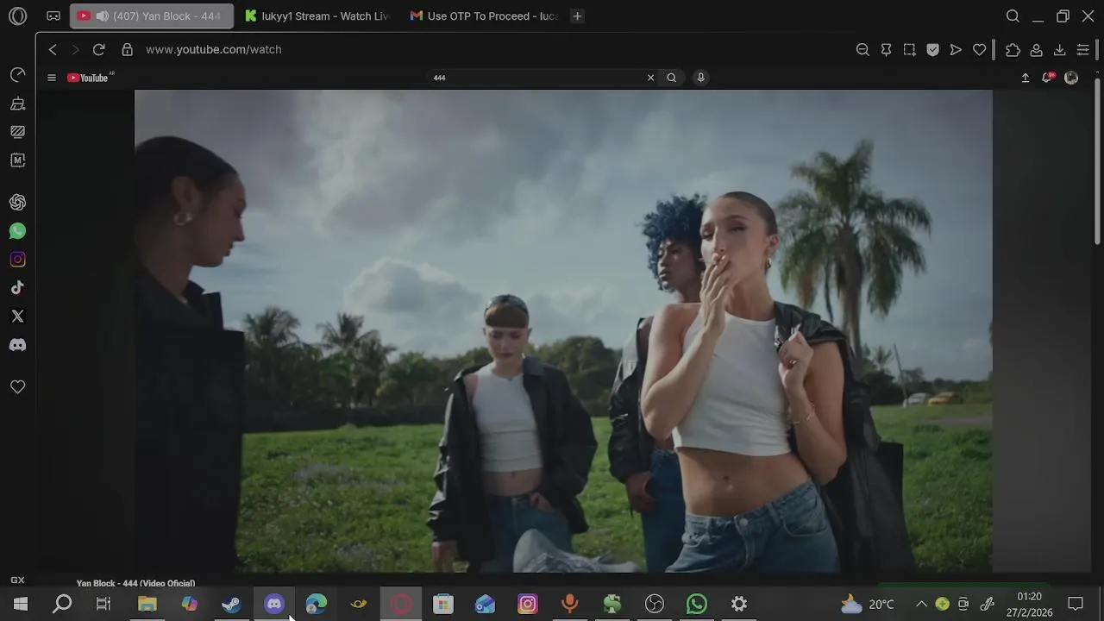Open GX Corner gamepad icon
This screenshot has height=621, width=1104.
coord(53,16)
